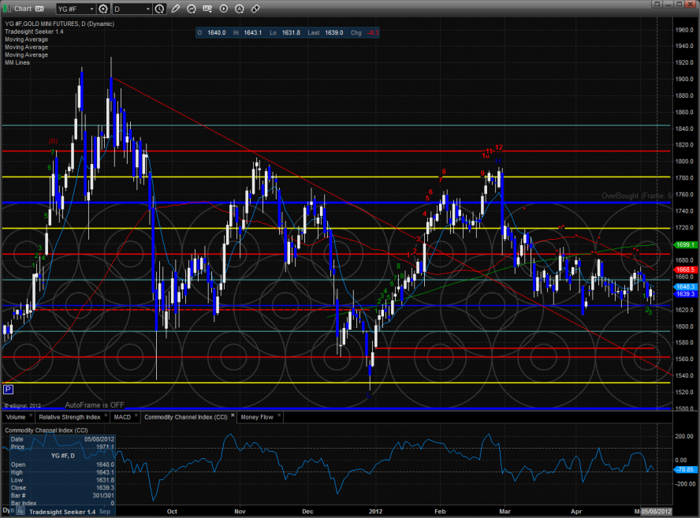
Task: Click the green Chart link icon
Action: pyautogui.click(x=7, y=9)
